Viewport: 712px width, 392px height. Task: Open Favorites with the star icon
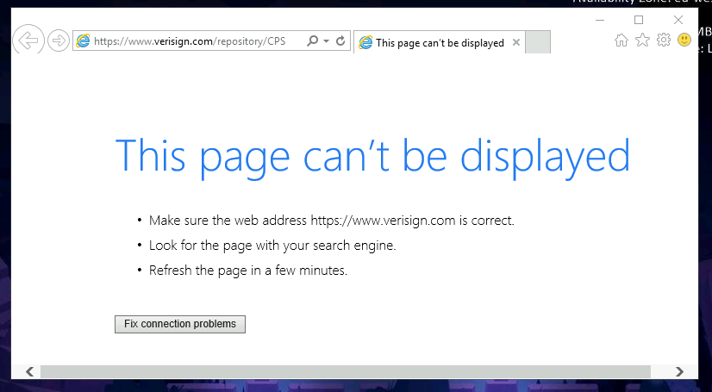(x=642, y=40)
